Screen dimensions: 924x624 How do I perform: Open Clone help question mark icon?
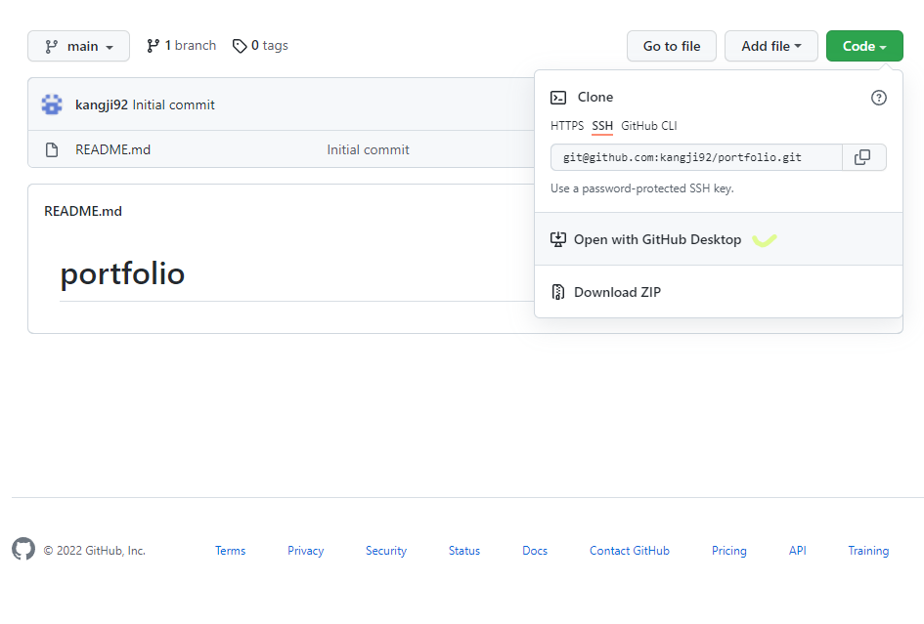879,97
